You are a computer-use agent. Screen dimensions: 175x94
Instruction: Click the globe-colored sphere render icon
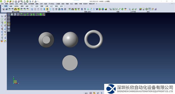tap(103, 9)
